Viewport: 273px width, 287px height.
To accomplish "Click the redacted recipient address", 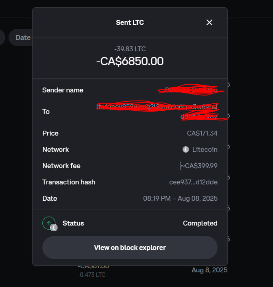I will tap(157, 111).
